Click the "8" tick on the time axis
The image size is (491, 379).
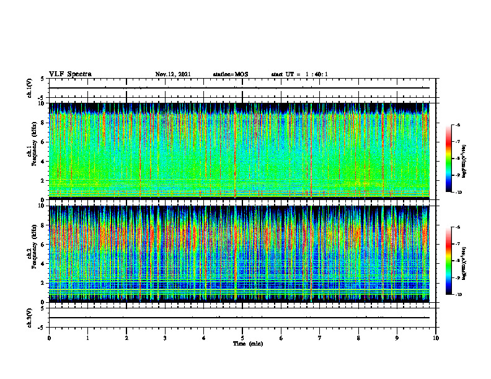[358, 338]
